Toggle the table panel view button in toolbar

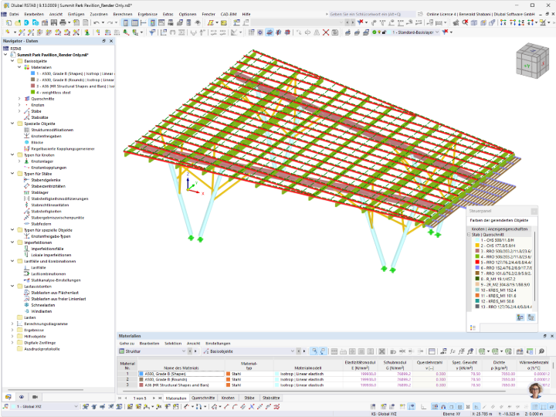[134, 22]
